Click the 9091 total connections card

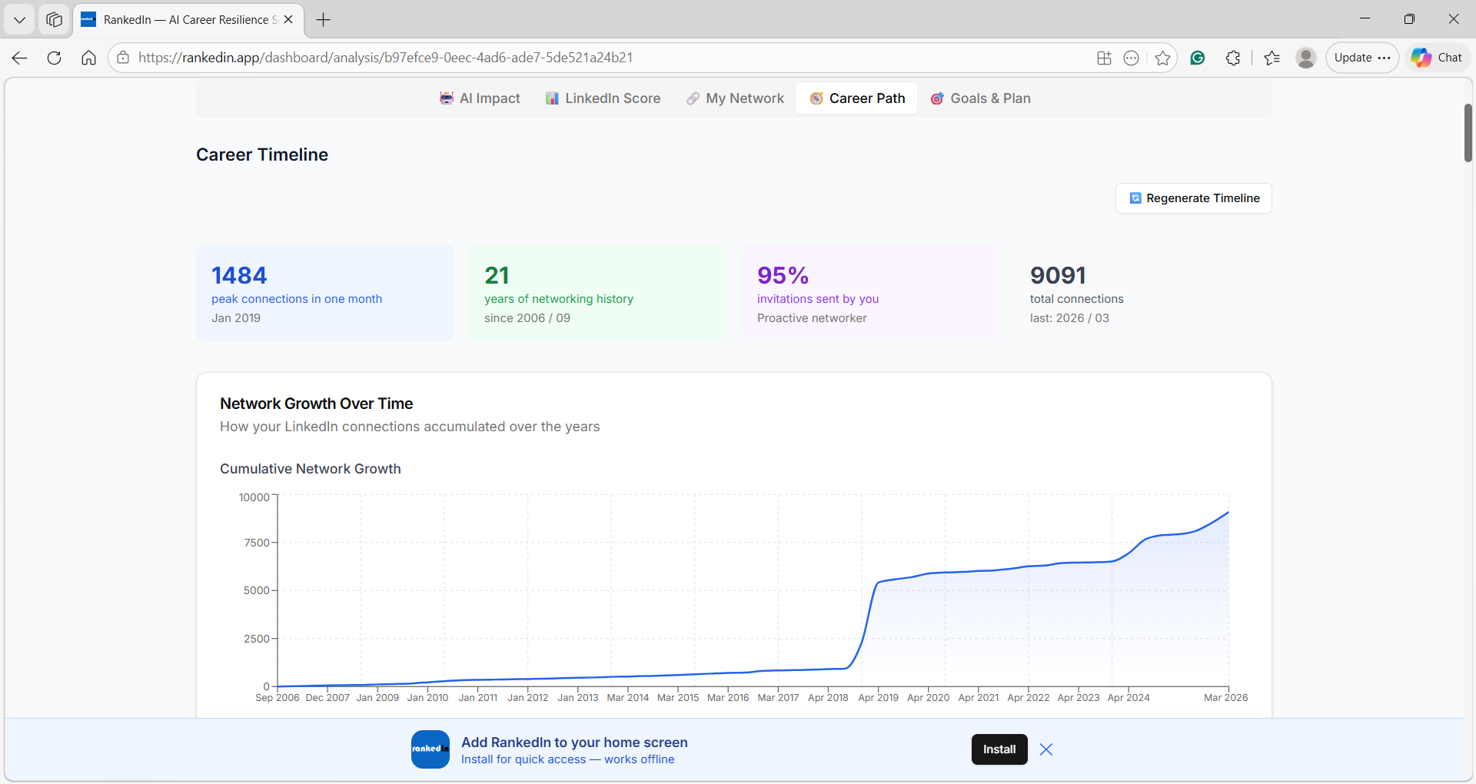pos(1143,293)
